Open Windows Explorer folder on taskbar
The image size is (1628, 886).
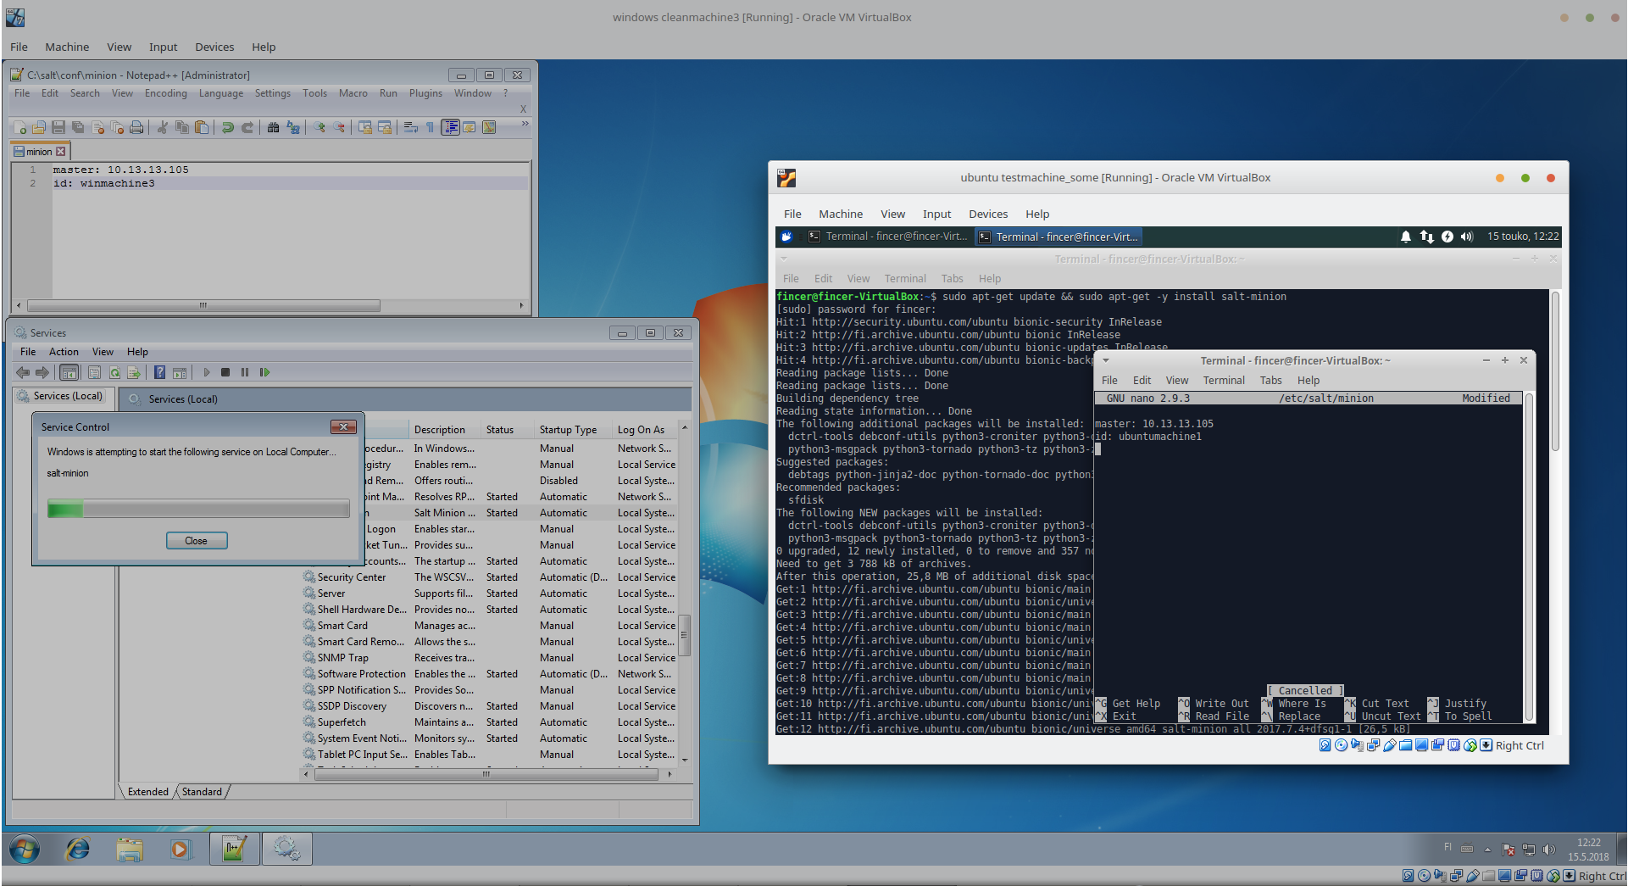coord(130,849)
